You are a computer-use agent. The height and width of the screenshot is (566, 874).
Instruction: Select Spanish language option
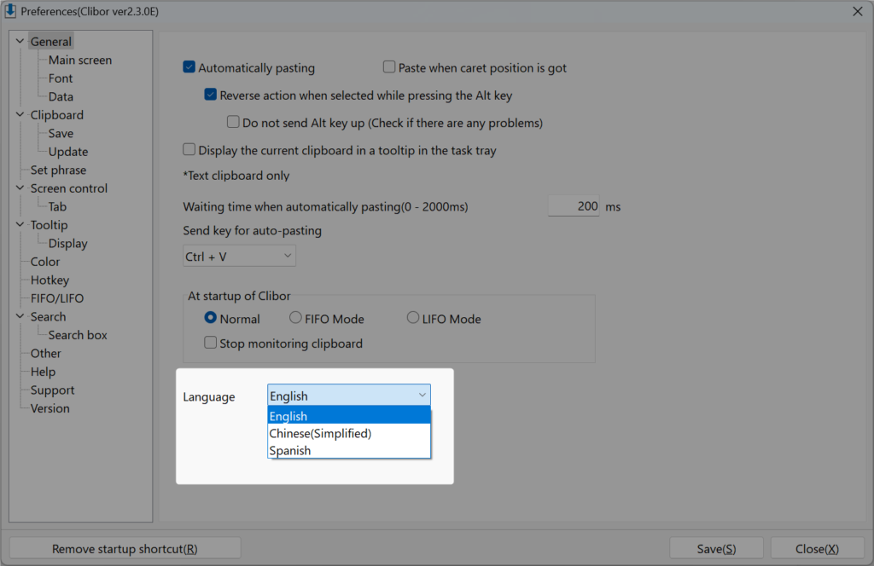point(349,450)
